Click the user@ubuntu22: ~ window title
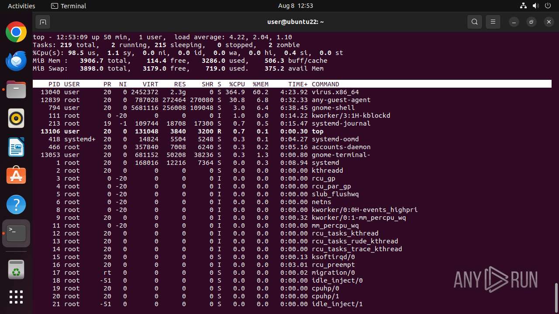This screenshot has height=314, width=559. click(296, 22)
